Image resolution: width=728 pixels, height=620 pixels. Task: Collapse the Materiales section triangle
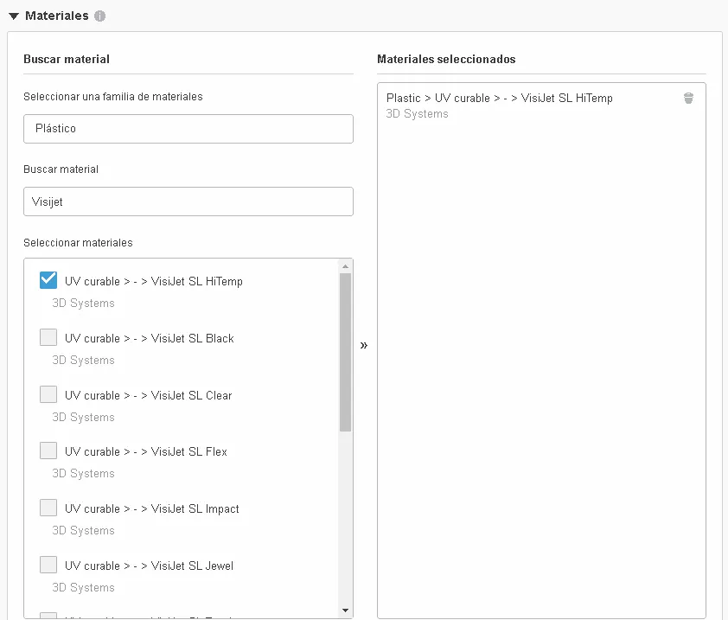pyautogui.click(x=14, y=16)
